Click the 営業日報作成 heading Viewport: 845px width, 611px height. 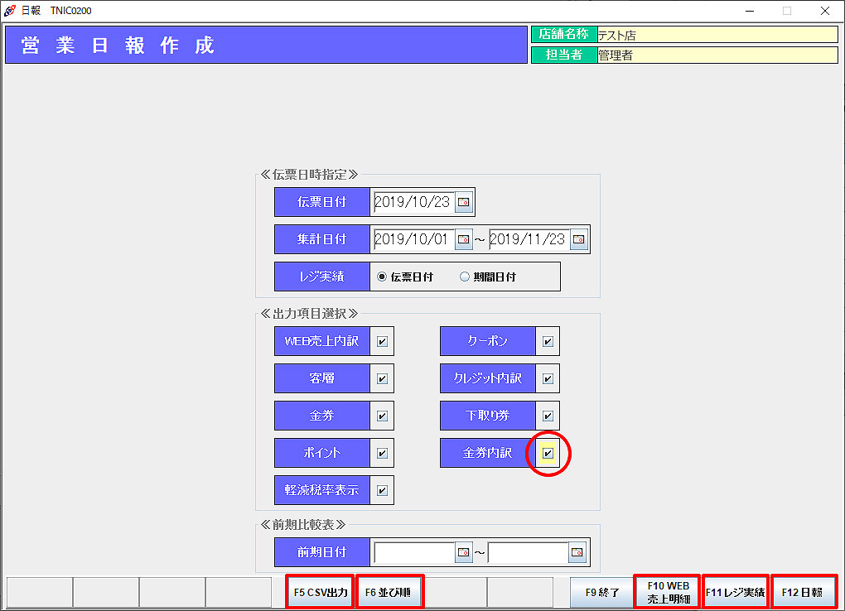point(118,46)
